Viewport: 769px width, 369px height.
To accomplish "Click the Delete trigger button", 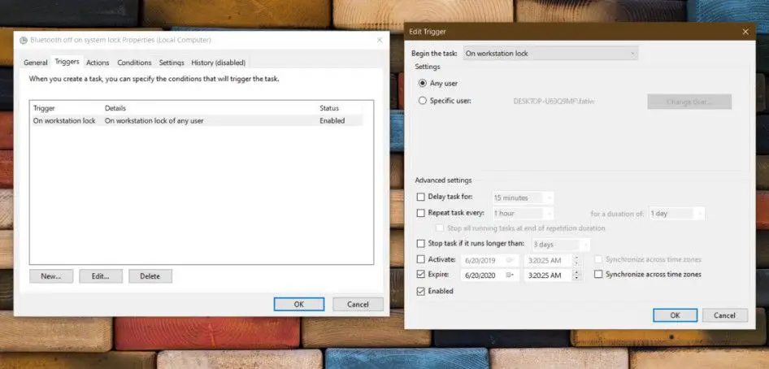I will click(x=150, y=276).
